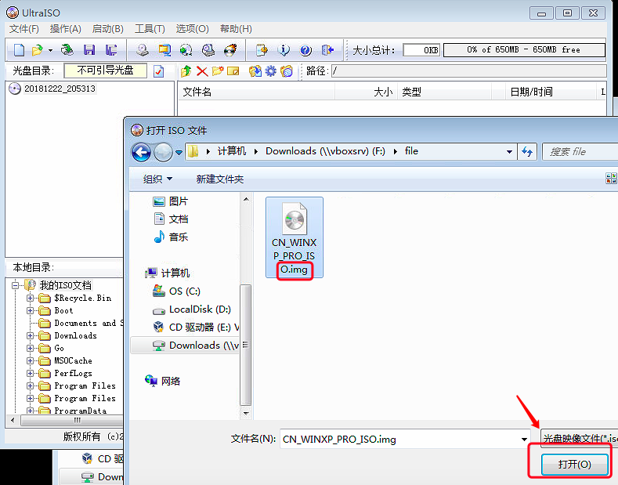Screen dimensions: 618x485
Task: Click the Make CD/DVD image drive icon
Action: (x=143, y=50)
